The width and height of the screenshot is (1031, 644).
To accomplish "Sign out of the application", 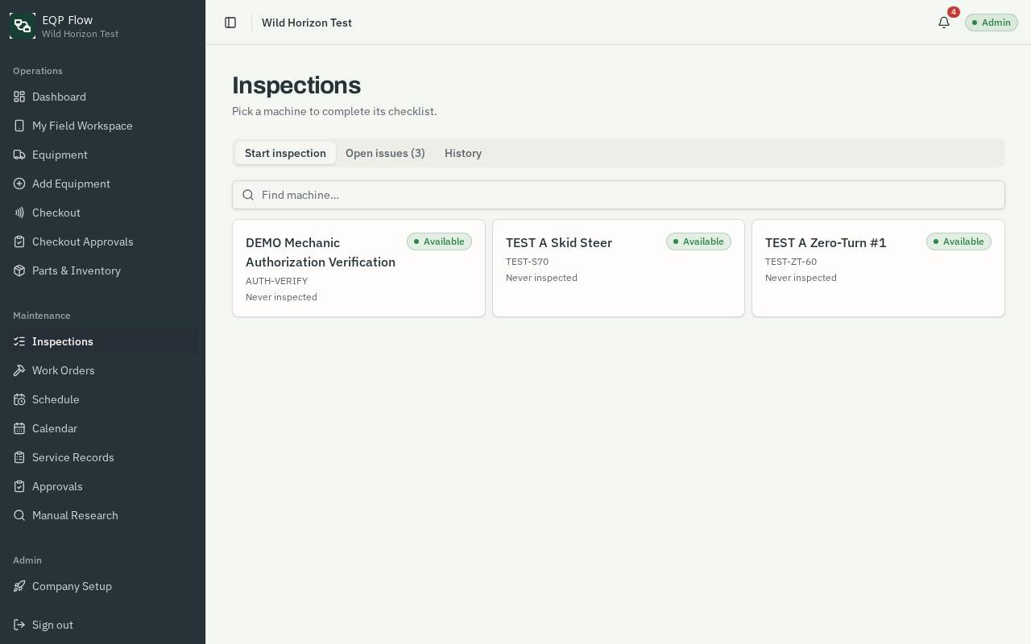I will [x=103, y=625].
